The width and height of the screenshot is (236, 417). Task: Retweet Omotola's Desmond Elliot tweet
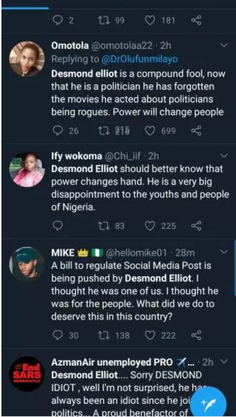click(x=103, y=131)
